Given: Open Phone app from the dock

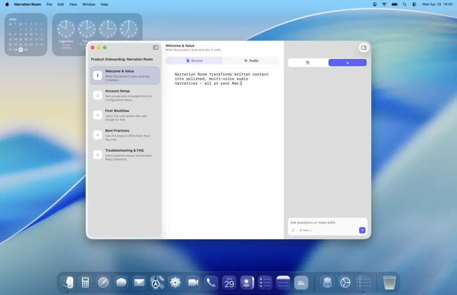Looking at the screenshot, I should tap(211, 283).
